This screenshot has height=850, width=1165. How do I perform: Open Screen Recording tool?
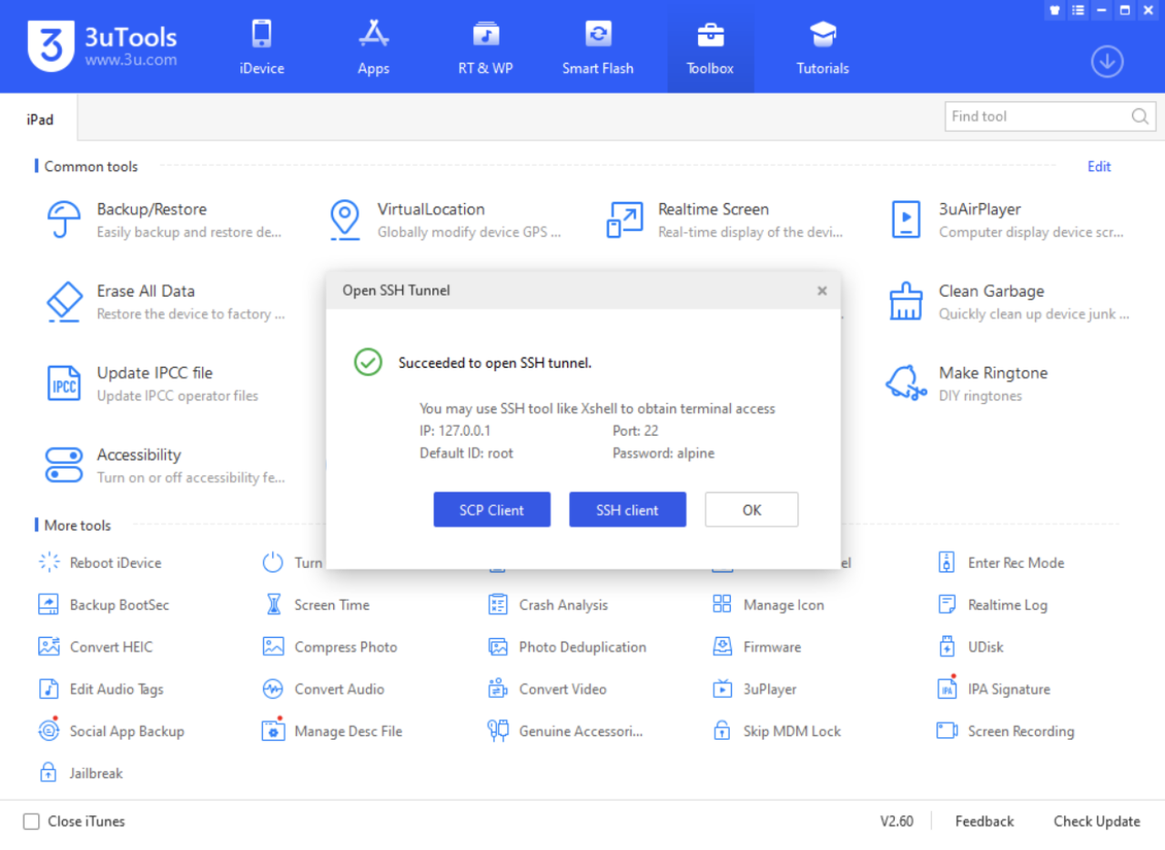pos(1006,731)
